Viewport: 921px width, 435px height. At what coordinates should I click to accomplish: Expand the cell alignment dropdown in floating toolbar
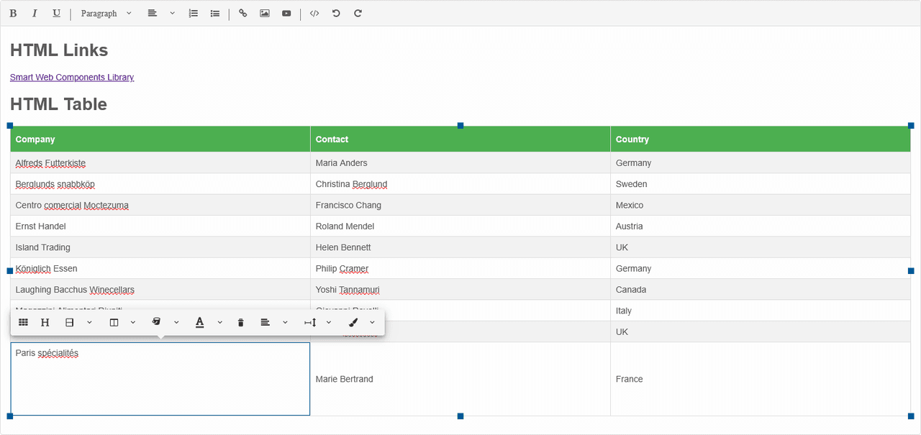point(285,323)
